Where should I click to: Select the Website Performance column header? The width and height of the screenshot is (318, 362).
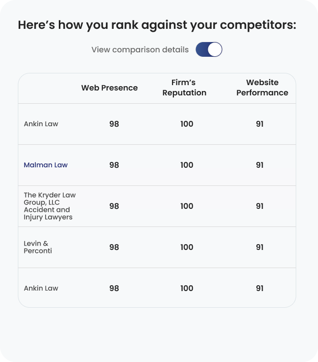click(x=262, y=88)
